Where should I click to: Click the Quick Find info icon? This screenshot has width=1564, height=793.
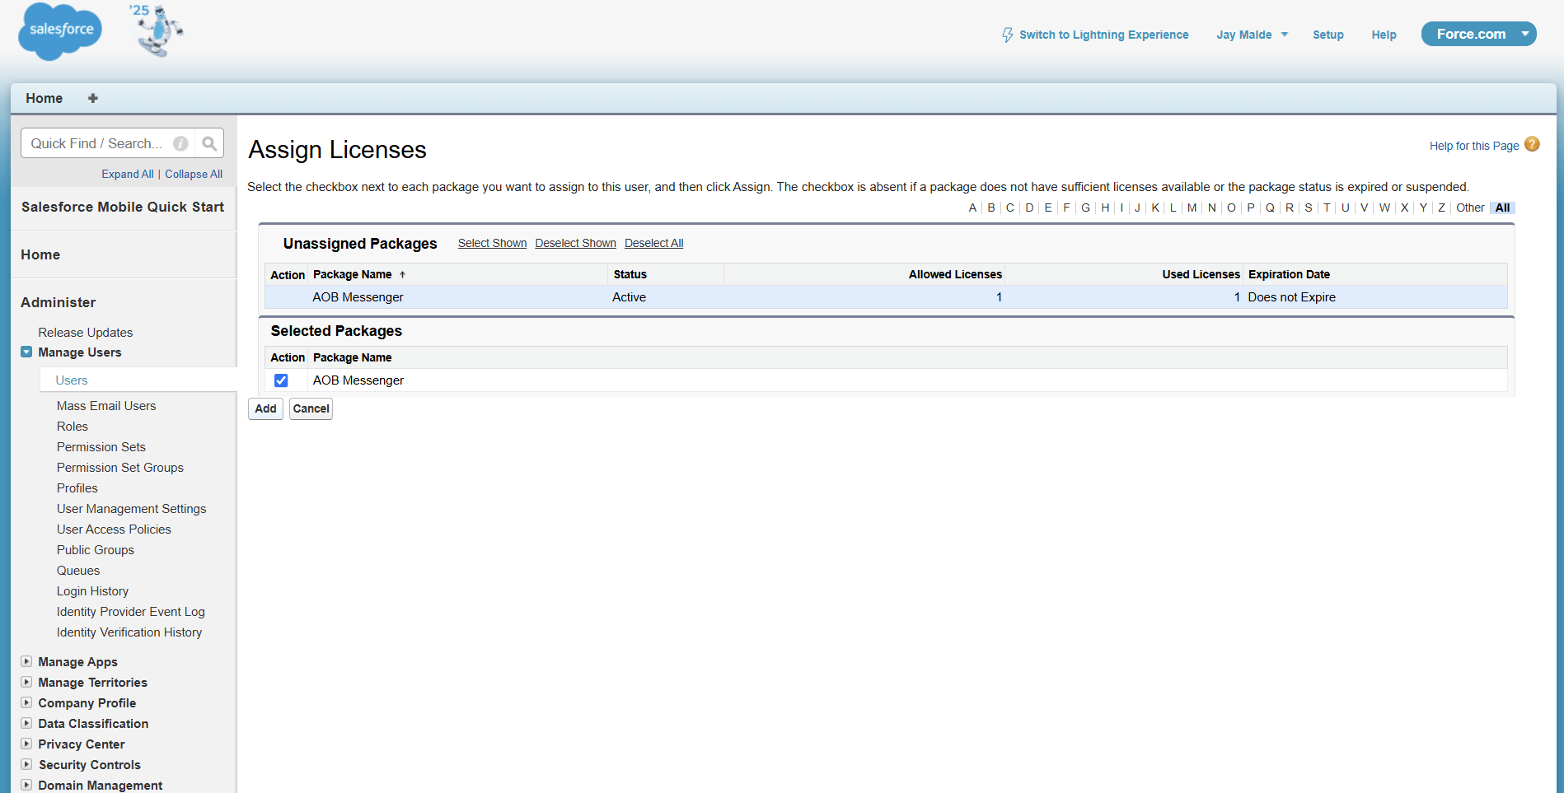(180, 143)
